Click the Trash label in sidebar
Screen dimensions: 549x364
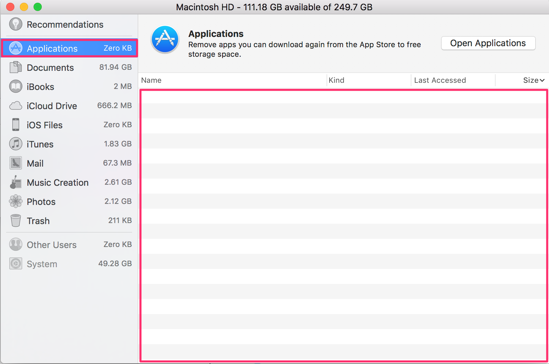point(38,221)
